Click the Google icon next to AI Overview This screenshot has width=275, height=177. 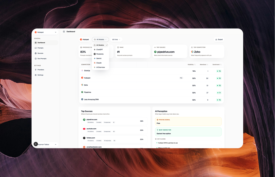click(95, 67)
